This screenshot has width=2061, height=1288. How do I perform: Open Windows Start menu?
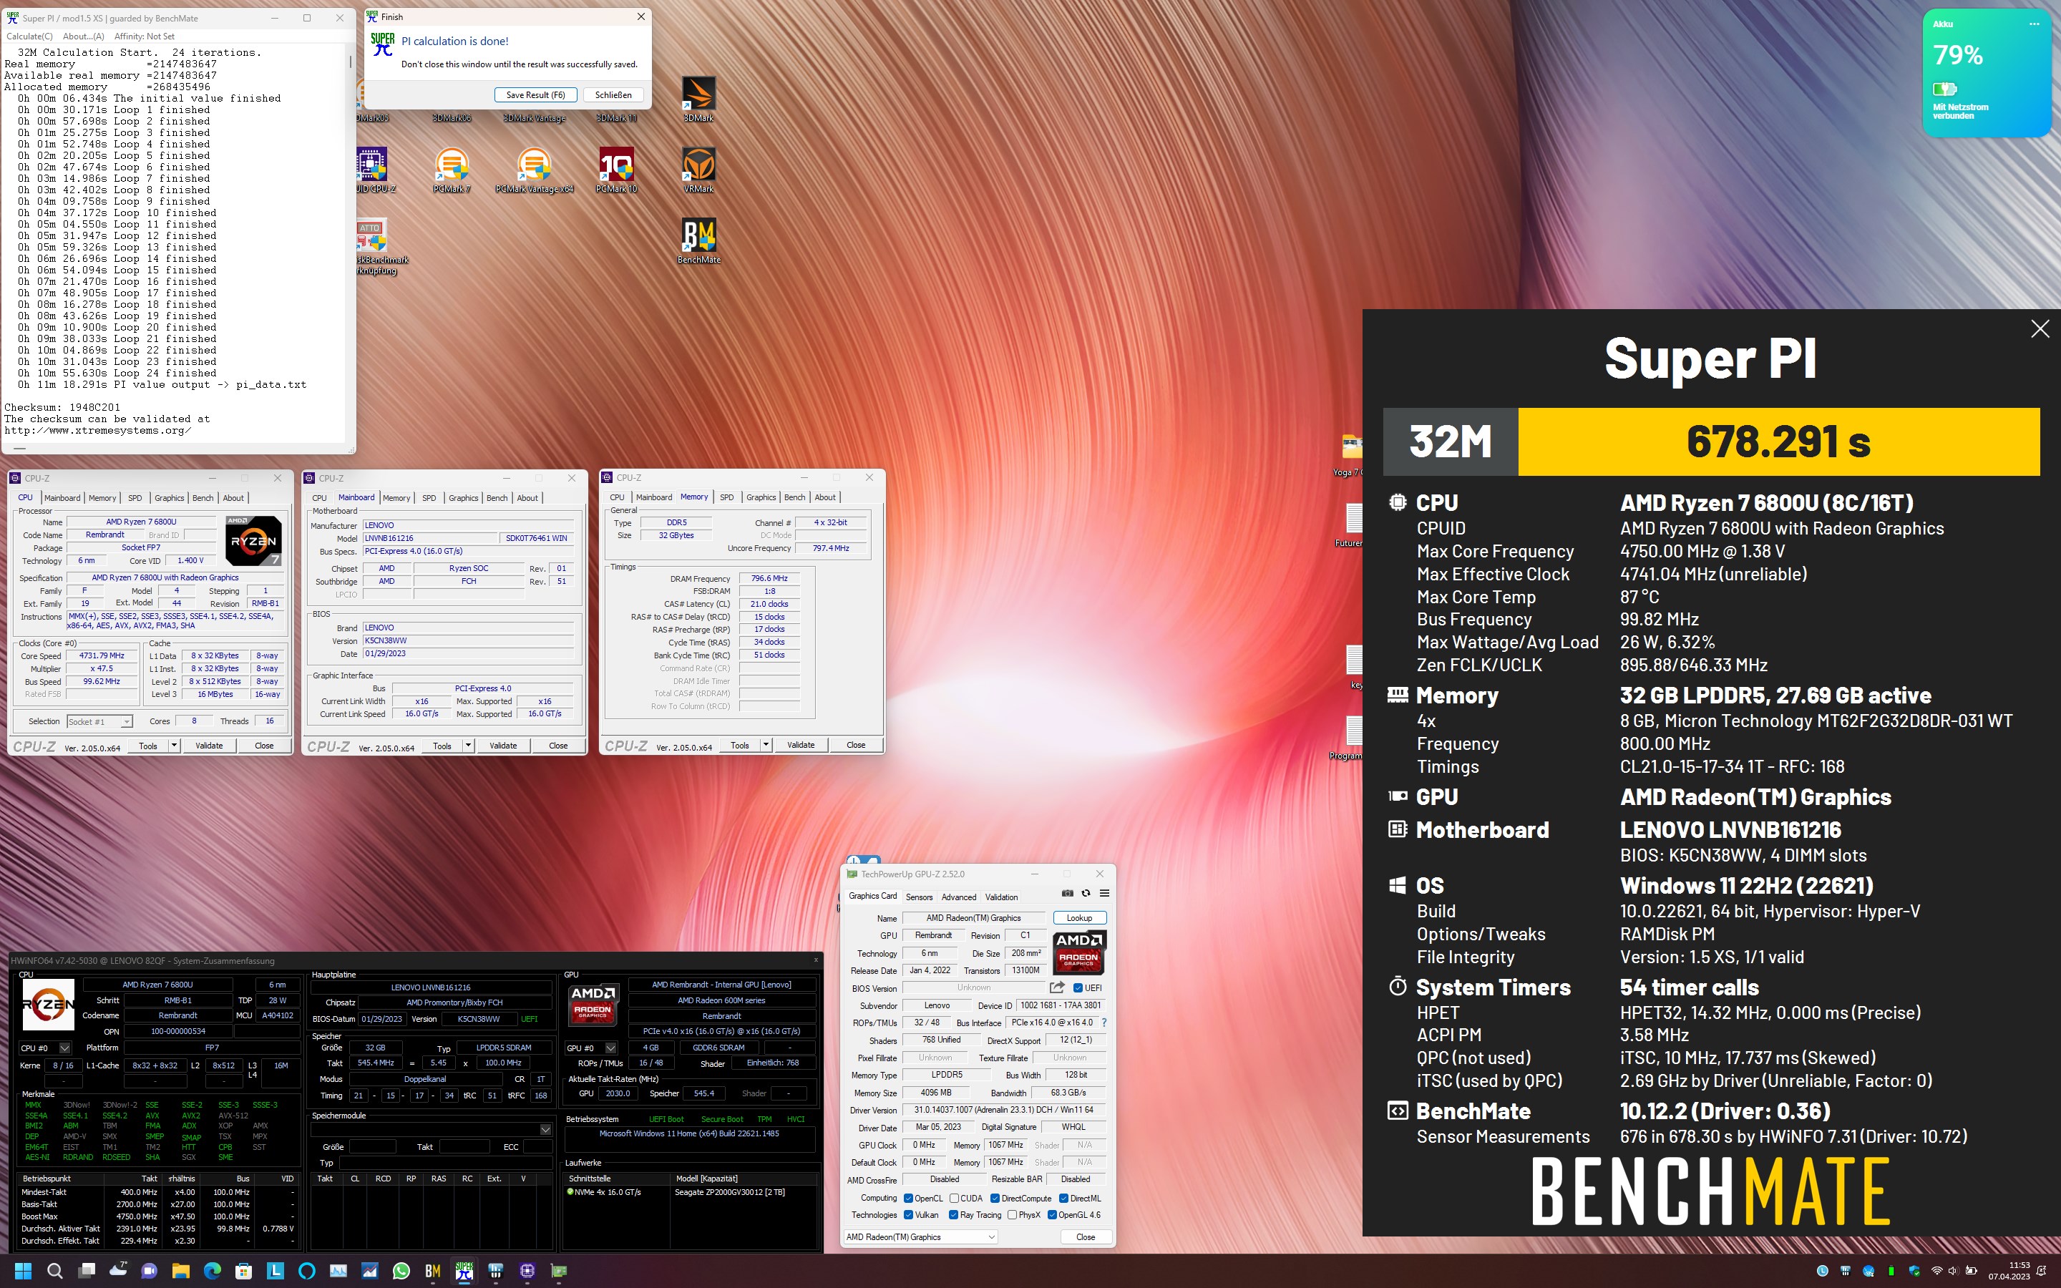[x=23, y=1271]
